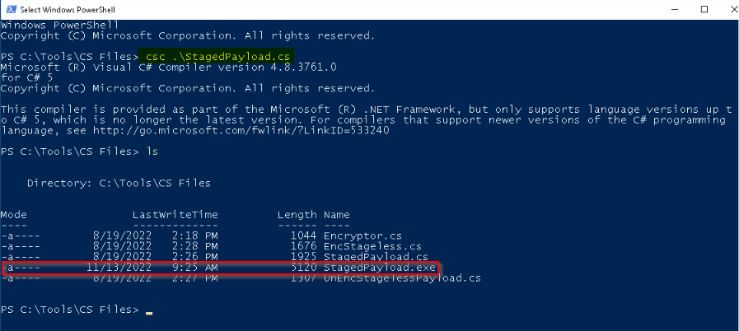Minimize the PowerShell window
Screen dimensions: 739x331
[679, 9]
